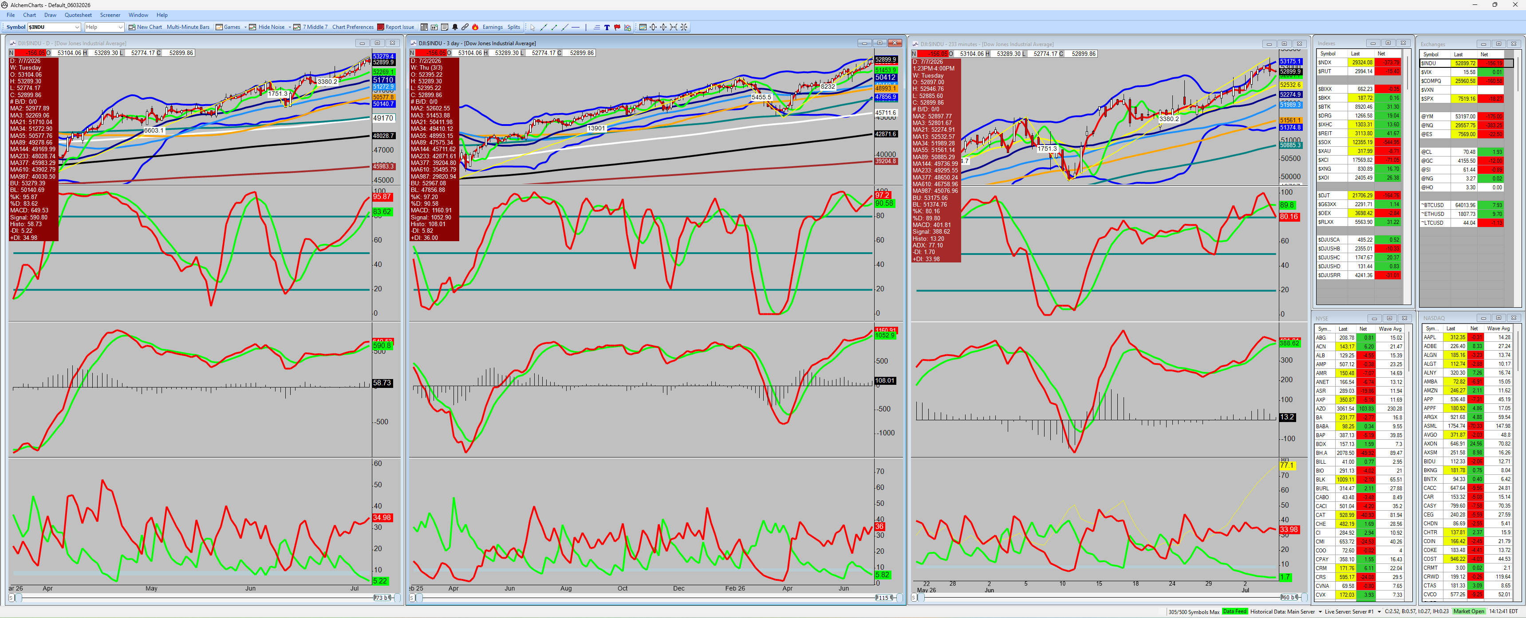This screenshot has width=1526, height=618.
Task: Click the erase drawings chart icon
Action: coord(628,27)
